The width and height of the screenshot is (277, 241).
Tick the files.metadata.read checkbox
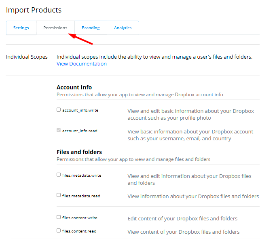(59, 195)
